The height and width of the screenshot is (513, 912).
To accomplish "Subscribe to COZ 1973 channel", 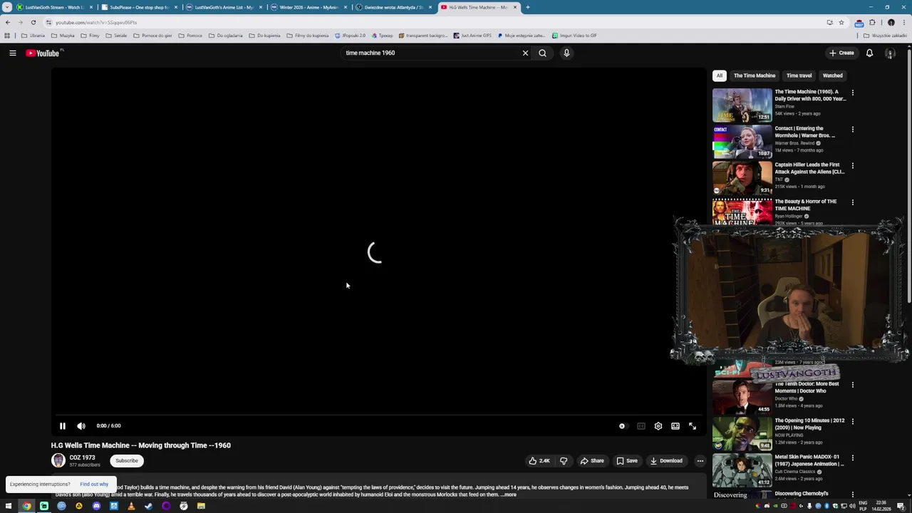I will click(x=127, y=461).
